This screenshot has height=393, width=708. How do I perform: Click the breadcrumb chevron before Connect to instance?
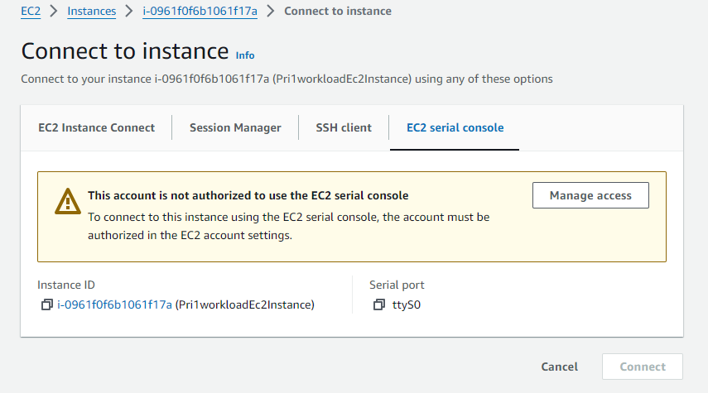[271, 12]
